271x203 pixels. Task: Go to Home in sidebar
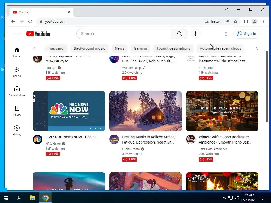[17, 52]
